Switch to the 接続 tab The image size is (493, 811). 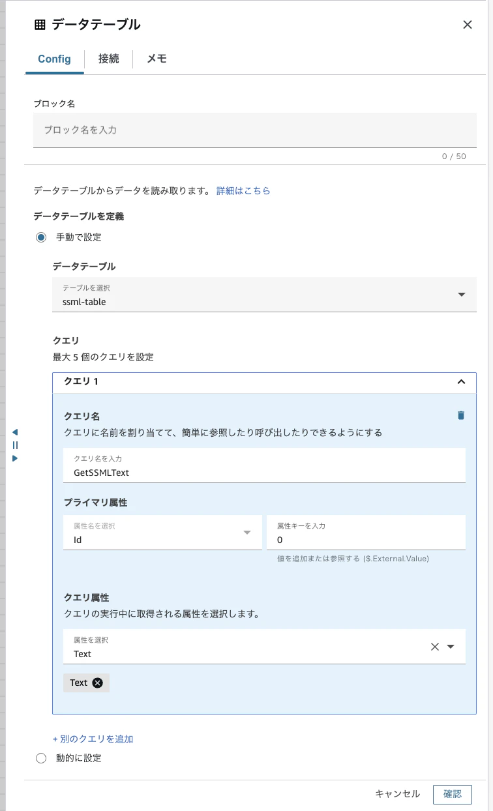pyautogui.click(x=109, y=59)
